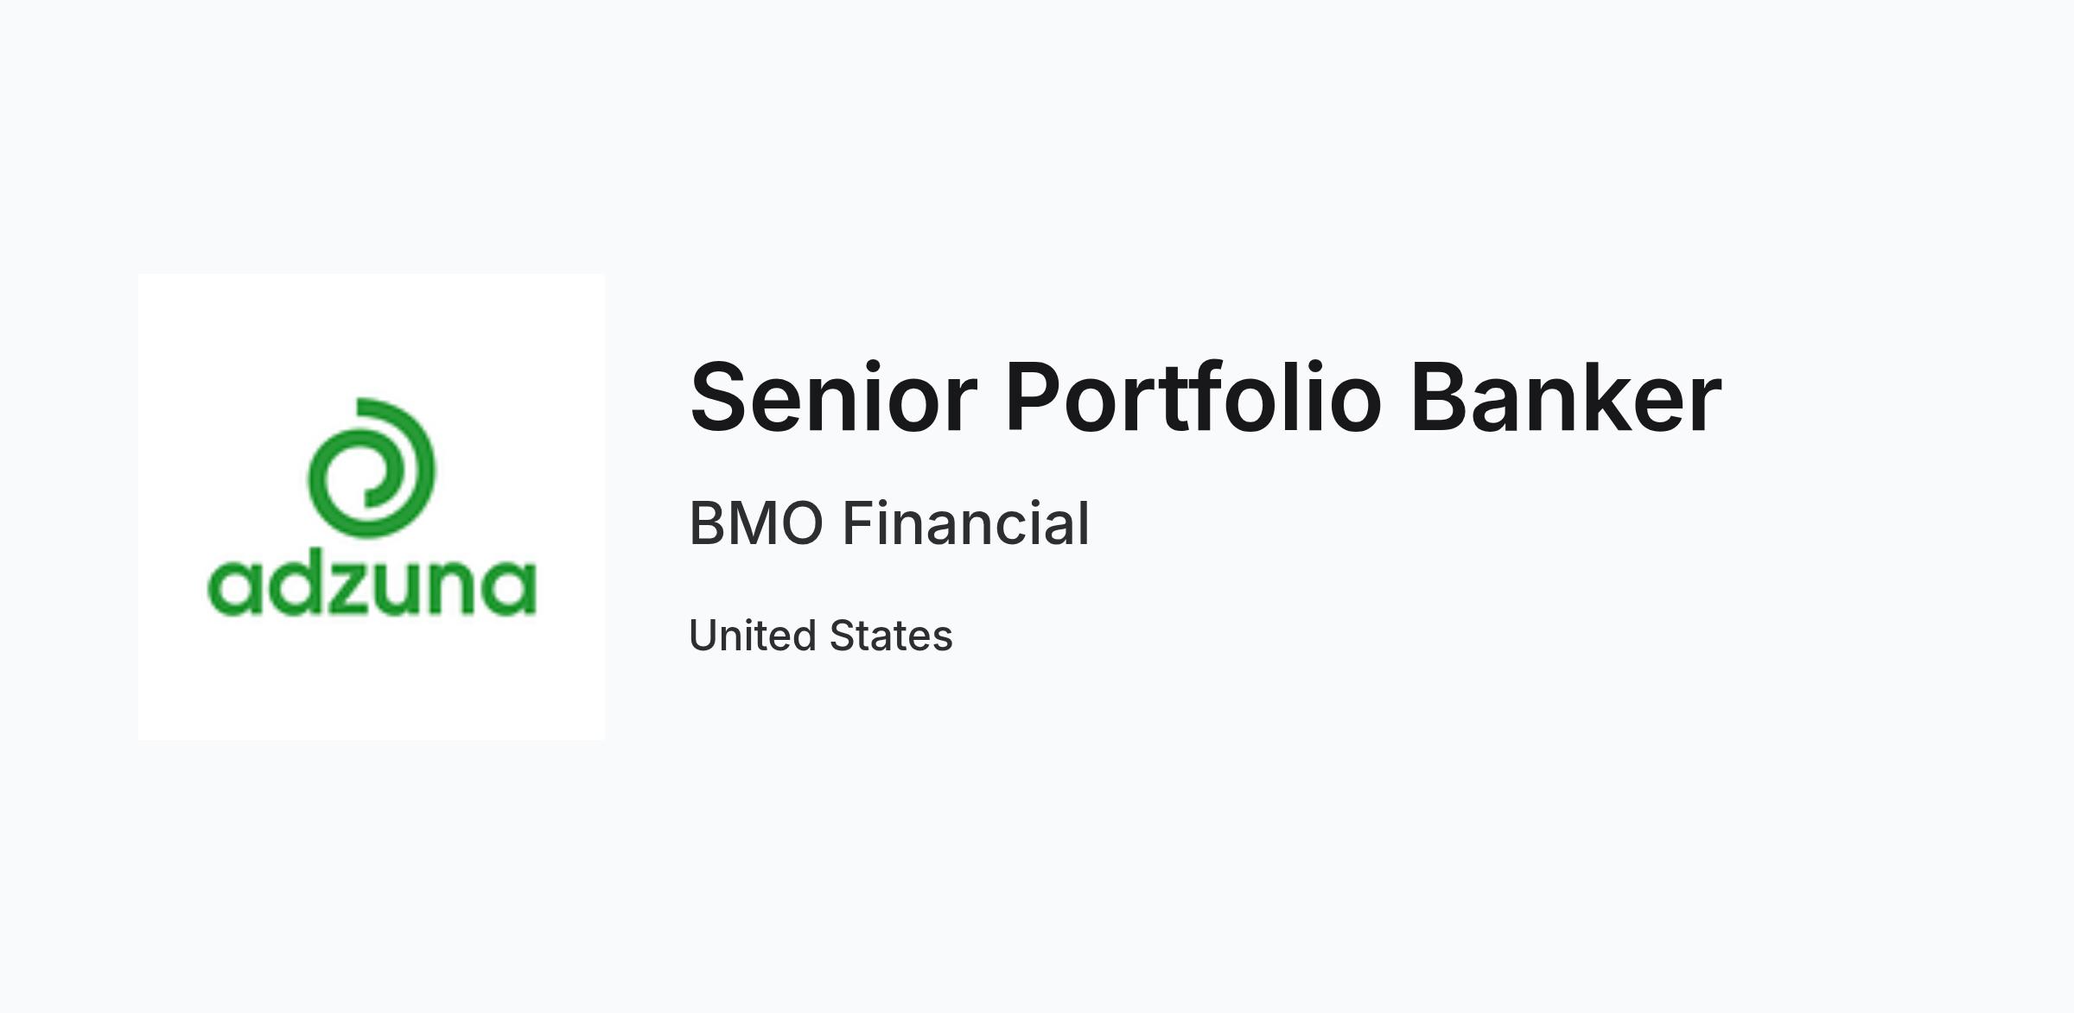Click the word Portfolio in the title
This screenshot has width=2074, height=1013.
point(1193,397)
